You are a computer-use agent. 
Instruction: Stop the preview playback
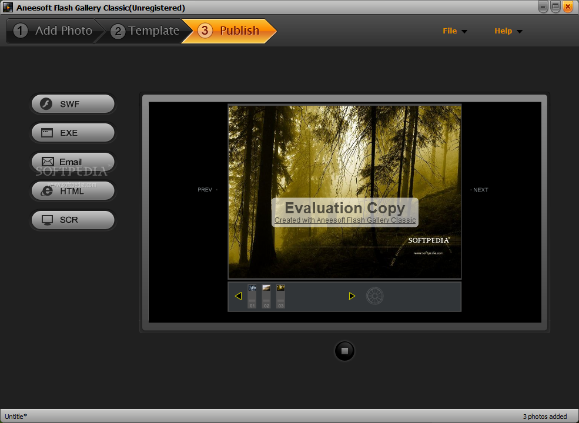pos(344,351)
